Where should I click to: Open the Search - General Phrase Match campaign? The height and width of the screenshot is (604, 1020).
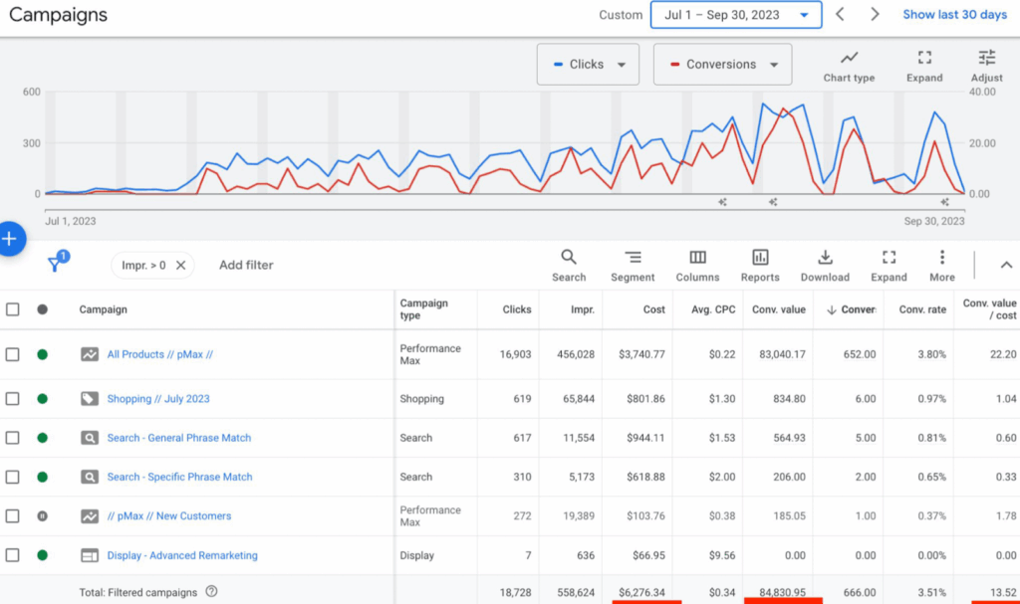179,438
